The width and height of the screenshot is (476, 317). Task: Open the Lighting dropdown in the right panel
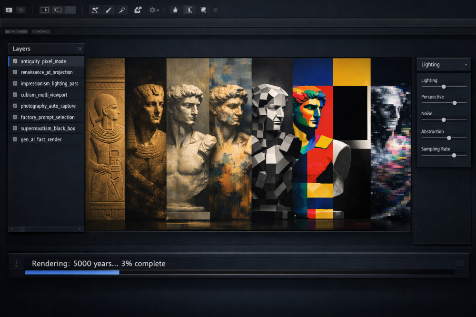(443, 64)
